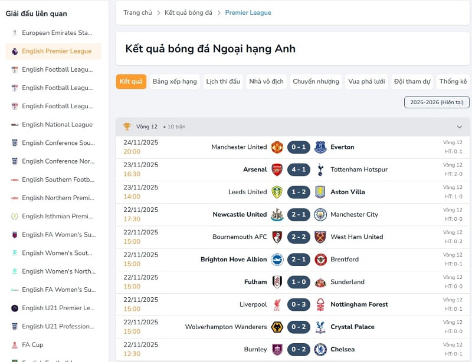
Task: Click the Aston Villa crest icon
Action: pyautogui.click(x=320, y=192)
